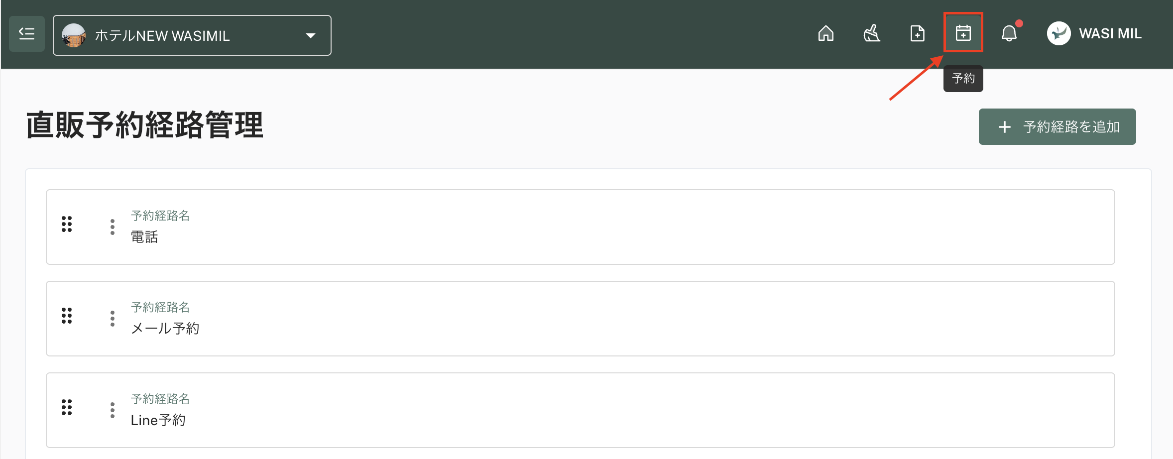The image size is (1173, 459).
Task: Go to the home dashboard icon
Action: tap(825, 34)
